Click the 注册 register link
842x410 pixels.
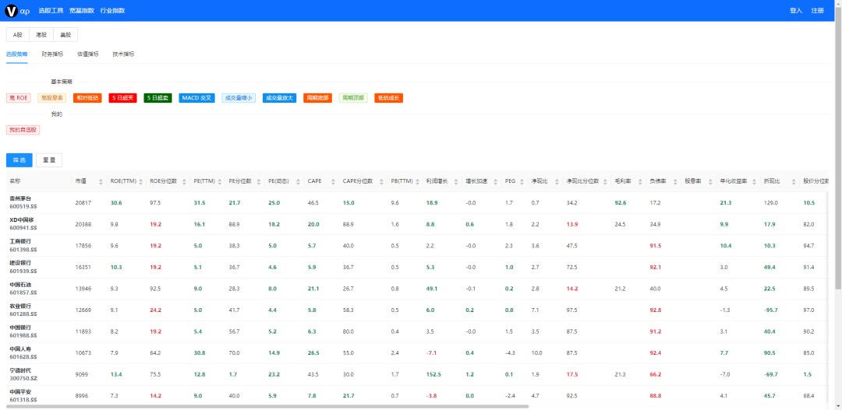(x=817, y=11)
